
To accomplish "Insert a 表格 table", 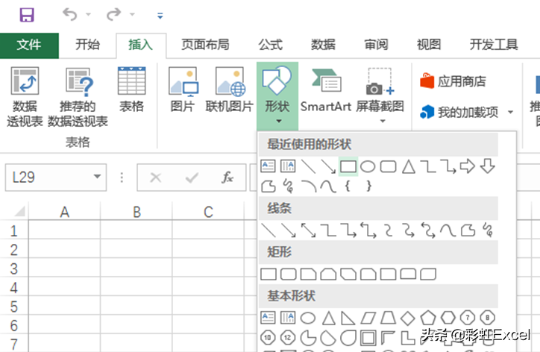I will [131, 90].
